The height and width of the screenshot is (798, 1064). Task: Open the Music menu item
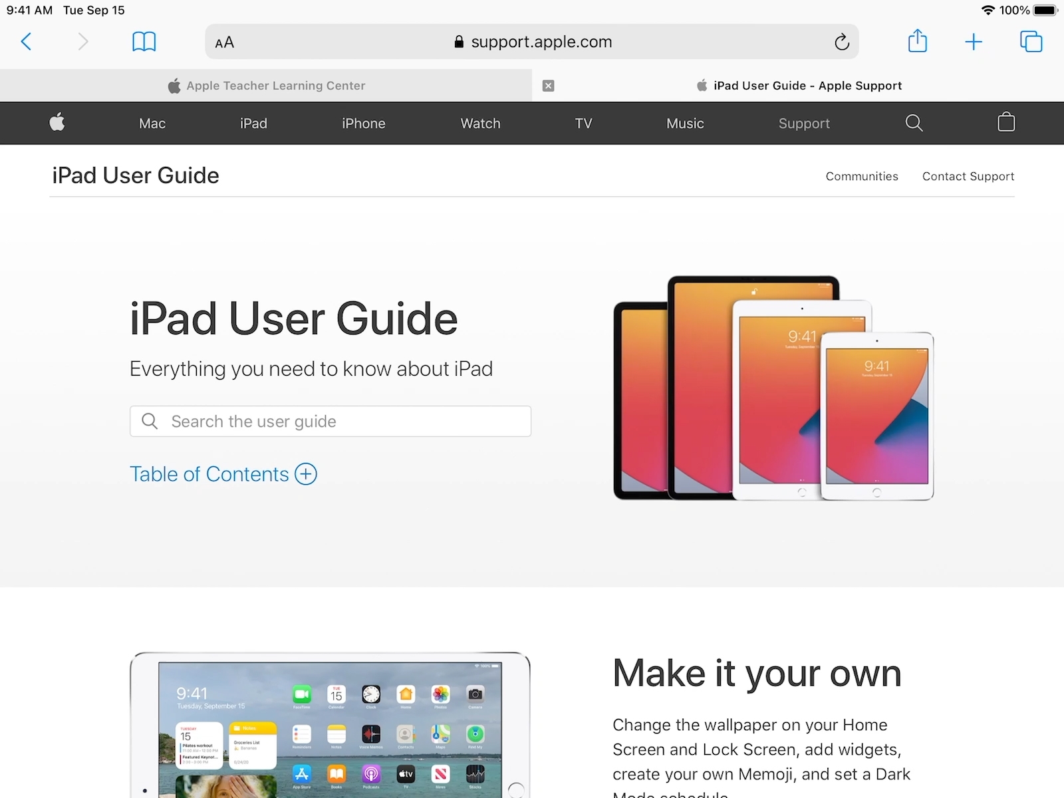pos(685,124)
